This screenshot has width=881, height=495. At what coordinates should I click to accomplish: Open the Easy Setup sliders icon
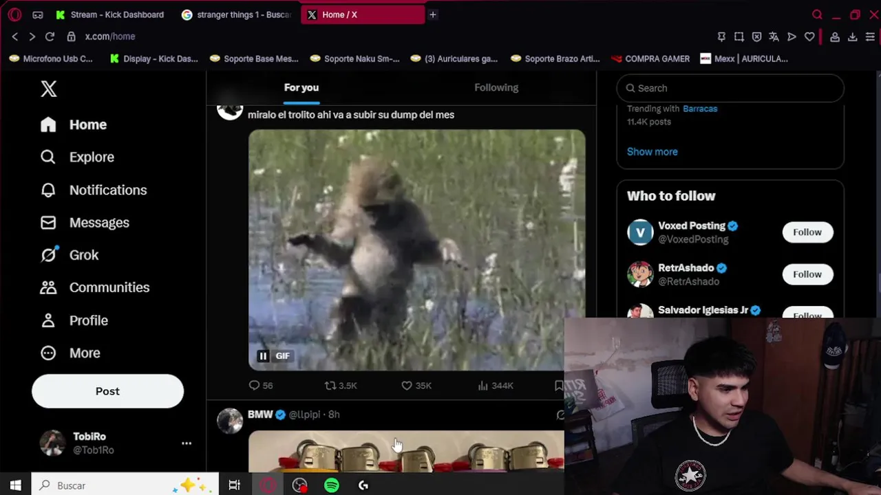pos(870,36)
